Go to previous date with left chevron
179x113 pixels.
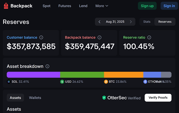[100, 22]
